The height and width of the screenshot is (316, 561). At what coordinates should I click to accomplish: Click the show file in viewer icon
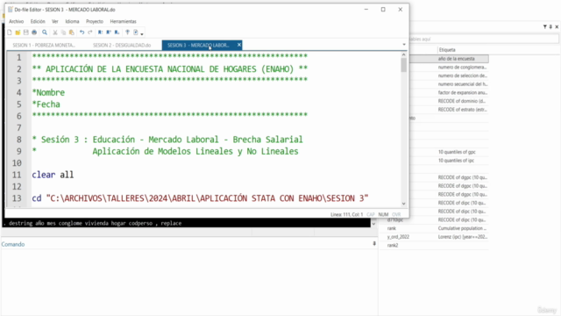click(x=127, y=32)
